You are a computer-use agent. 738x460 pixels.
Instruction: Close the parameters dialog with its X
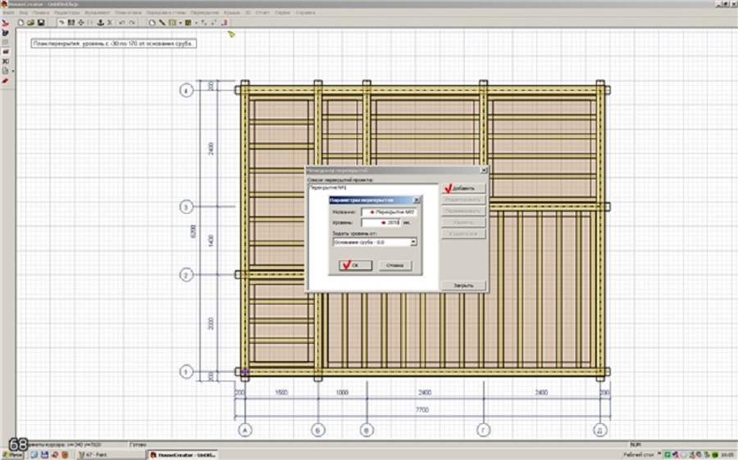tap(416, 201)
